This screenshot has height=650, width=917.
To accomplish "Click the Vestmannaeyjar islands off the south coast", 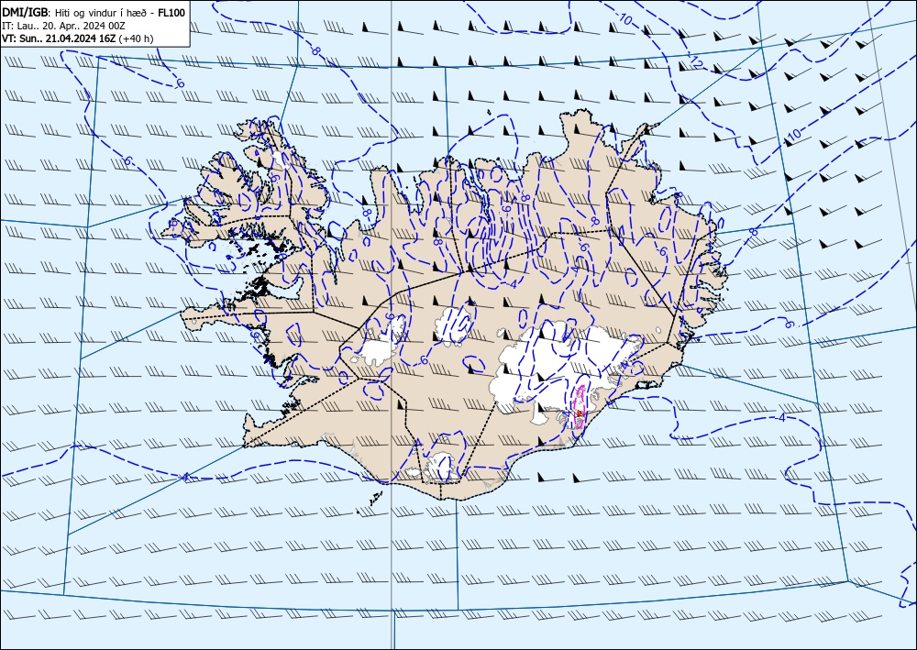I will (x=375, y=499).
